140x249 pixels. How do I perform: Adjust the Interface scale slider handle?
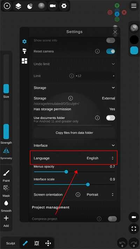pyautogui.click(x=88, y=185)
